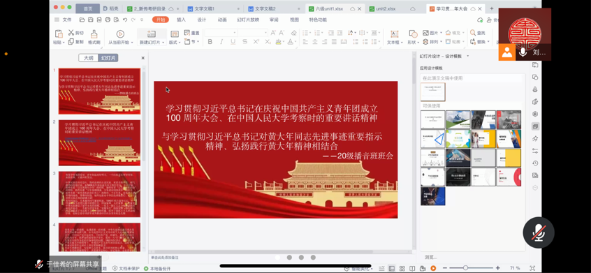
Task: Expand the 图片 insert picture dropdown
Action: pos(441,33)
